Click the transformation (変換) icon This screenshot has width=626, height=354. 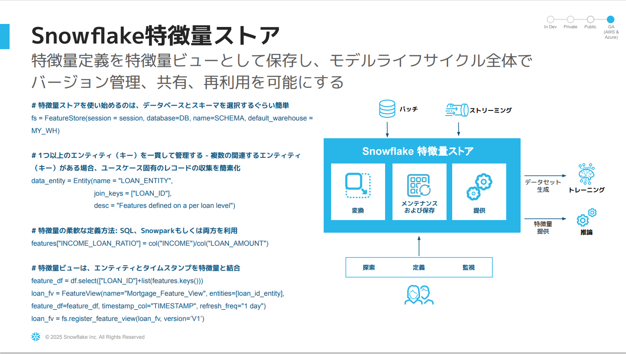pyautogui.click(x=358, y=186)
